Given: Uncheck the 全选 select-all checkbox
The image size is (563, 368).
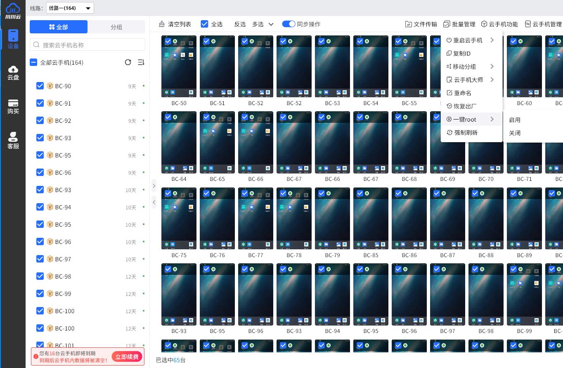Looking at the screenshot, I should coord(204,24).
